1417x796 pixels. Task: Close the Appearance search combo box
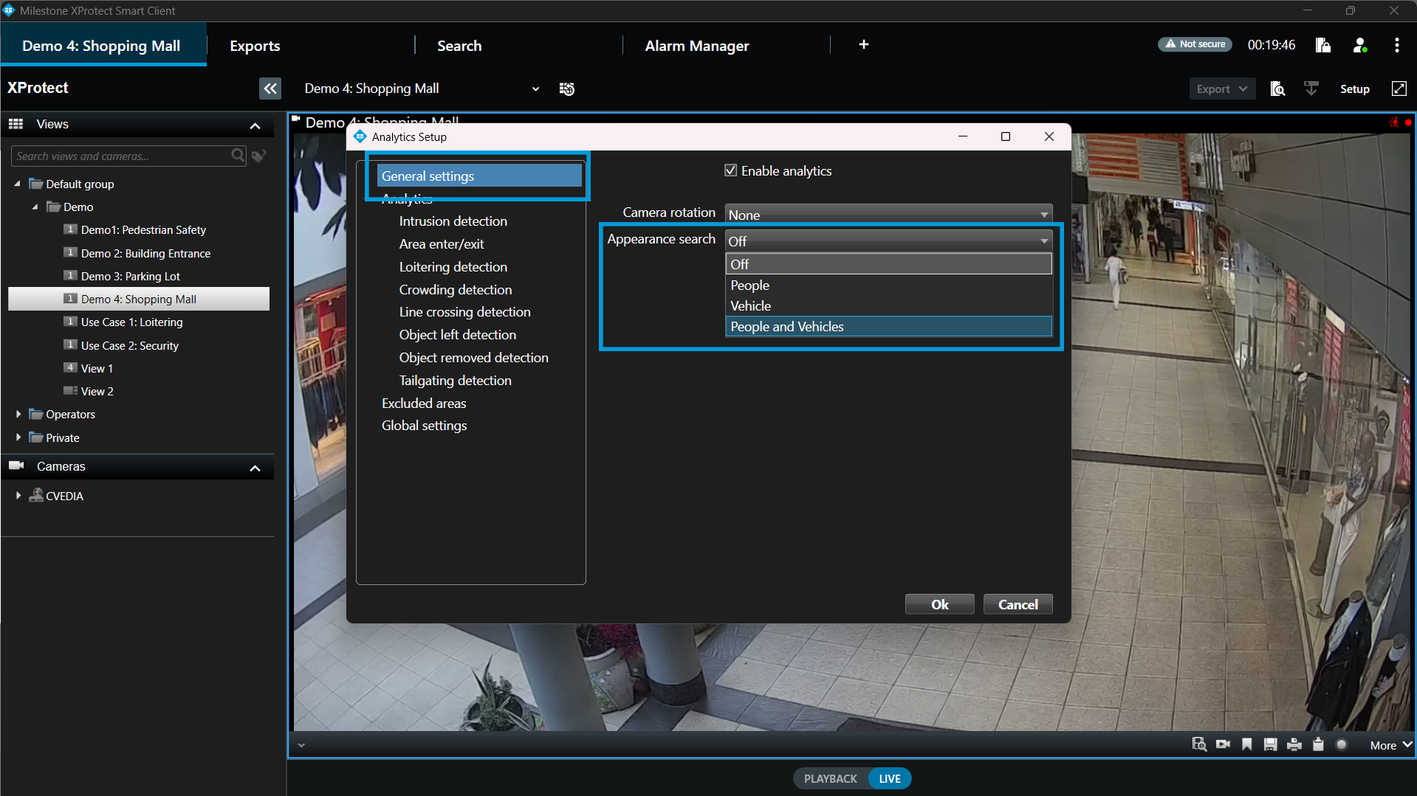click(x=889, y=240)
